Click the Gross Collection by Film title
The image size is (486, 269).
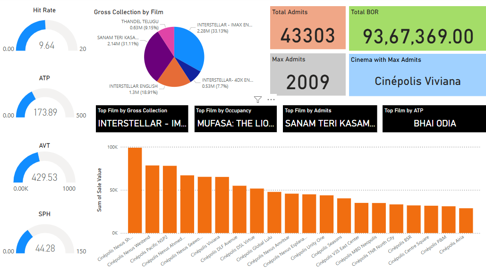tap(128, 12)
